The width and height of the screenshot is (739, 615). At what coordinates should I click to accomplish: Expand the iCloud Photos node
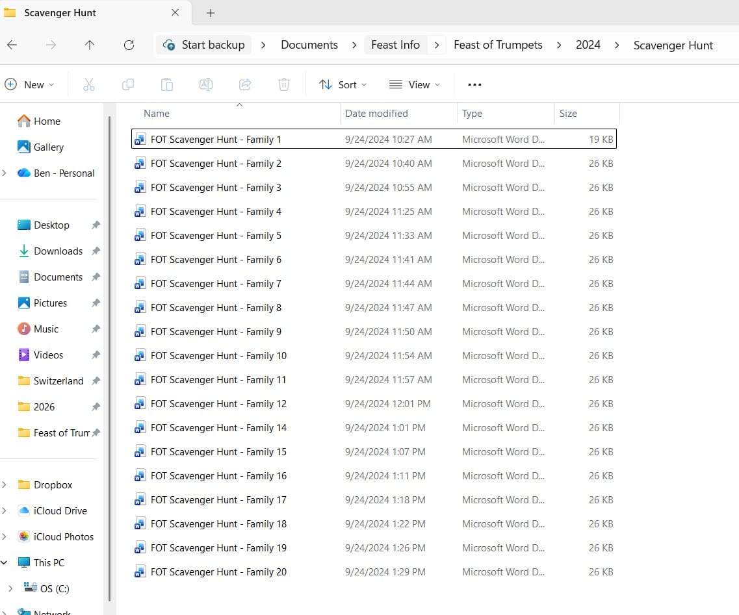tap(5, 536)
